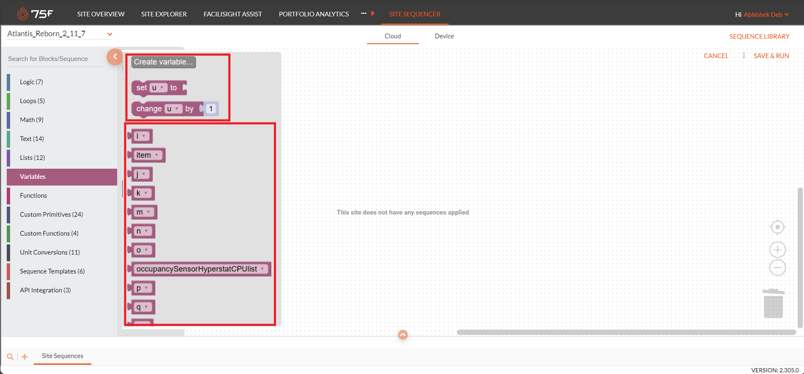Search sequences using magnifier icon
Screen dimensions: 804x374
tap(10, 357)
